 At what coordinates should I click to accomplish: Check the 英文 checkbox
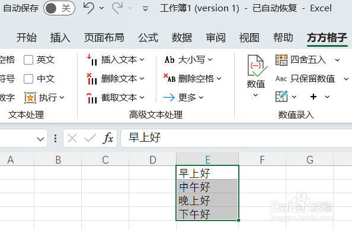click(28, 60)
